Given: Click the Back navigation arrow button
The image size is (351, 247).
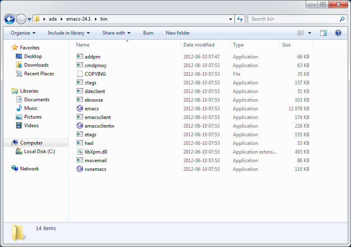Looking at the screenshot, I should point(9,19).
